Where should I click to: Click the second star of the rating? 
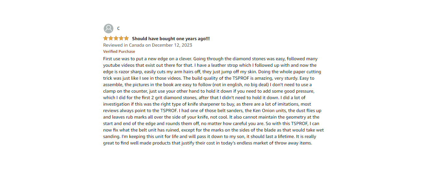point(111,39)
